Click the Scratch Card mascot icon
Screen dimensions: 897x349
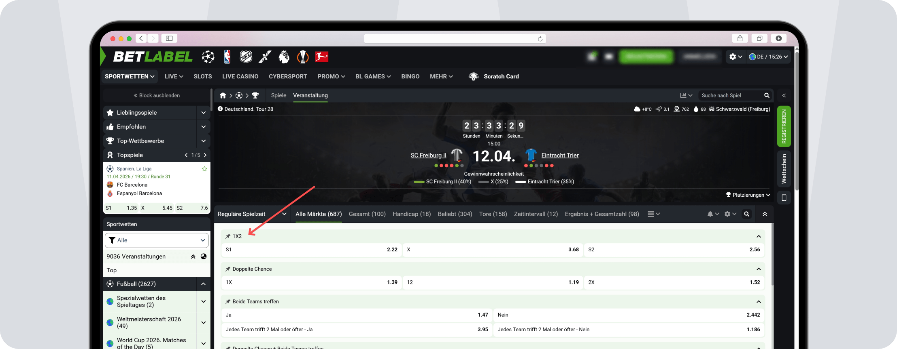(473, 76)
